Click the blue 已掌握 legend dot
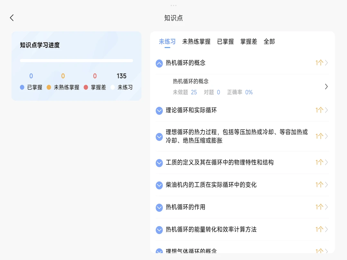The image size is (347, 260). pyautogui.click(x=22, y=87)
